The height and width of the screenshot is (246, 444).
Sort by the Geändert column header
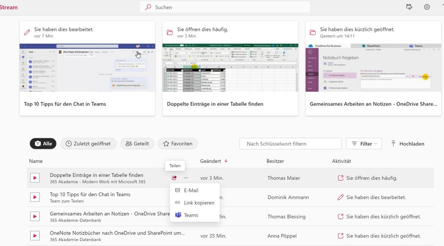click(210, 161)
